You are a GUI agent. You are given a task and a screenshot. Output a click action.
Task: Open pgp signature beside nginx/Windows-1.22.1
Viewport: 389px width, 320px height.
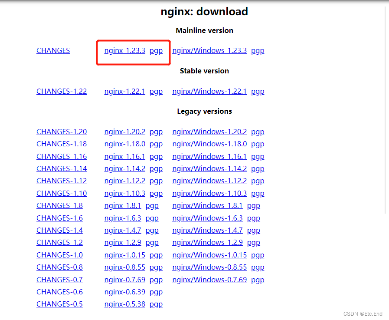point(258,92)
